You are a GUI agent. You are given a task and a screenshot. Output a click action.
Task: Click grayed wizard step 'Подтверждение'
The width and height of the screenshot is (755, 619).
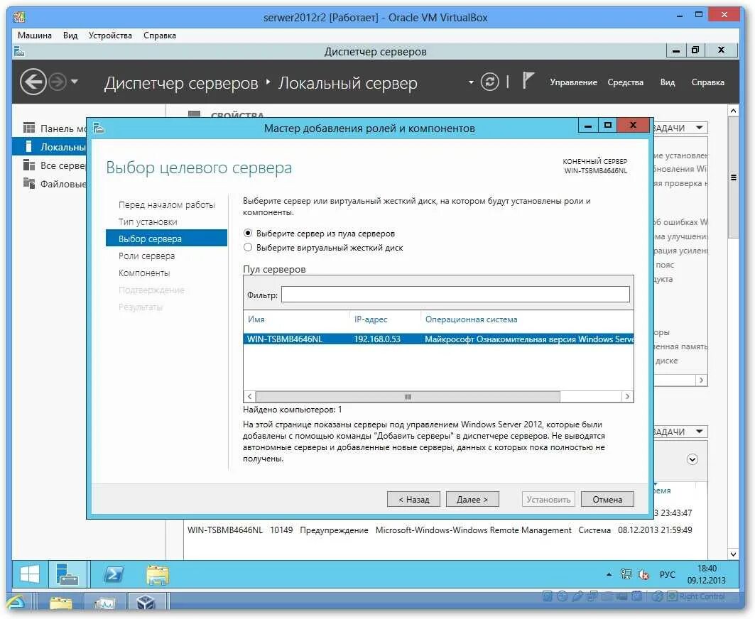coord(151,290)
